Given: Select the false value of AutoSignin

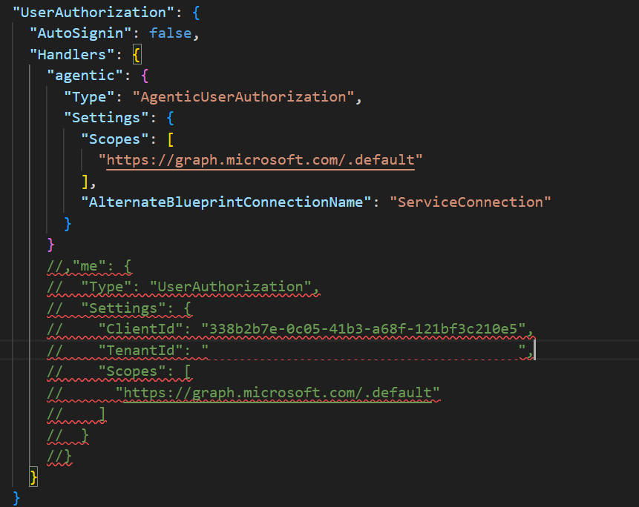Looking at the screenshot, I should point(172,33).
